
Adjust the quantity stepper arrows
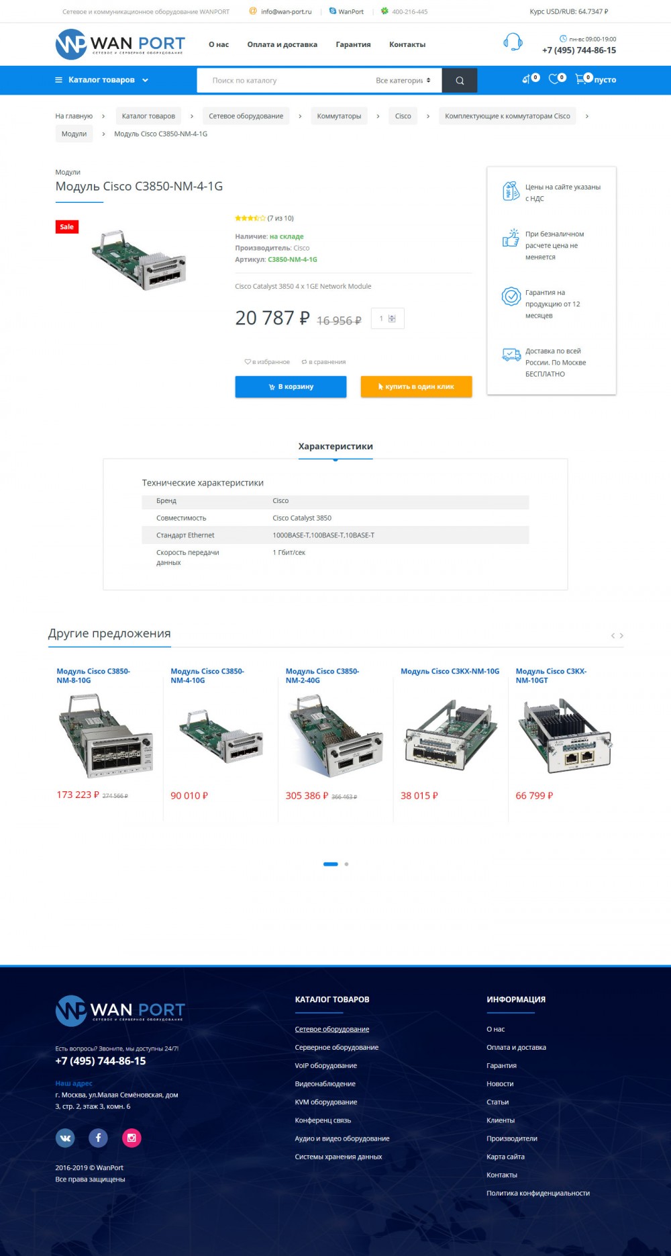(x=392, y=318)
